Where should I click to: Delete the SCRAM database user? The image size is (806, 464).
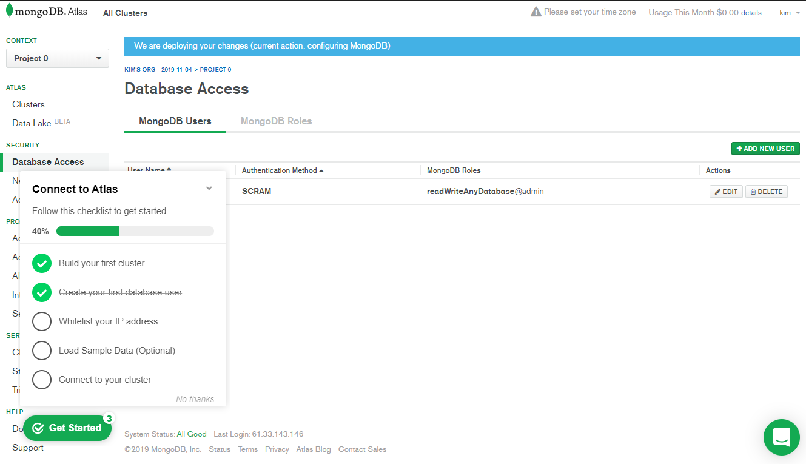pos(767,192)
